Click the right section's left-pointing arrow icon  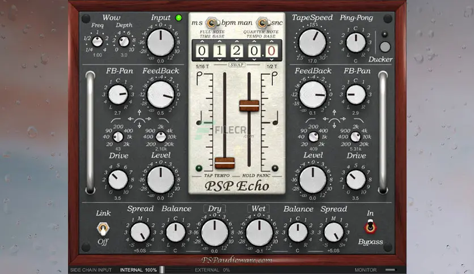(325, 119)
